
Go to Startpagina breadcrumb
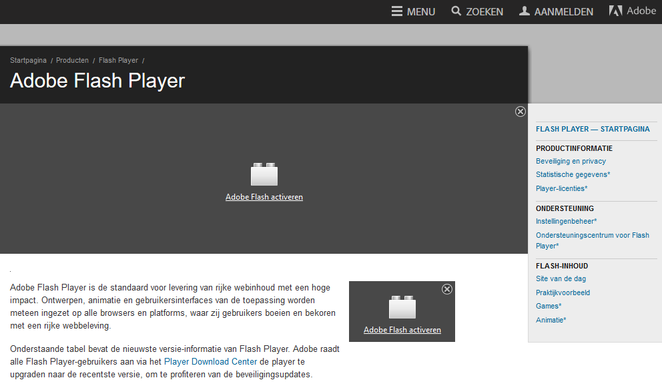point(28,60)
